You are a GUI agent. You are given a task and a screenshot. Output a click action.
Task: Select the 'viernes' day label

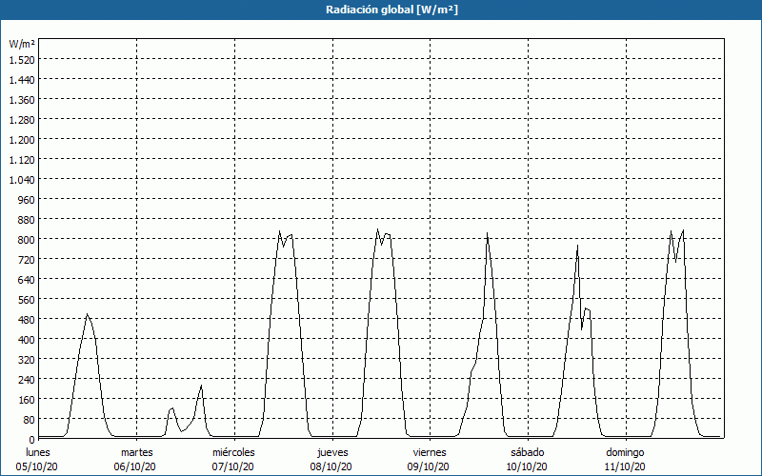(430, 452)
